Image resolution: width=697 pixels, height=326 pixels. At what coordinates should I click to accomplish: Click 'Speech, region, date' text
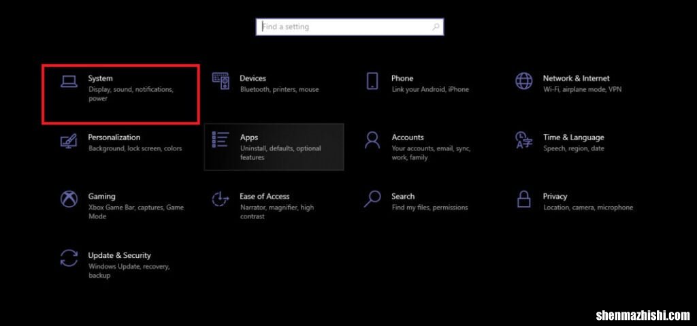tap(573, 148)
